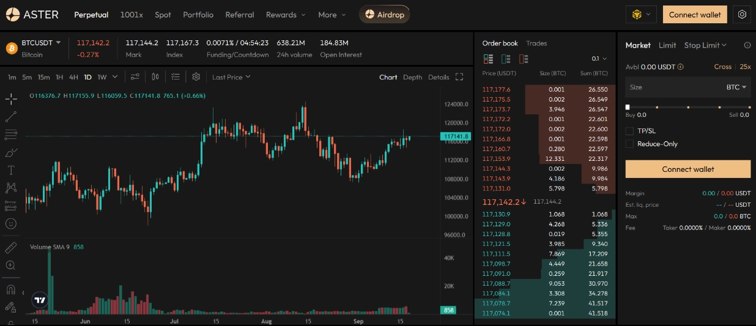Open the emoji icons tool
756x326 pixels.
pos(11,224)
